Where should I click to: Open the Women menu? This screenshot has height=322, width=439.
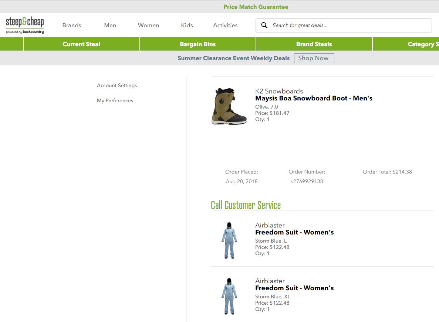pyautogui.click(x=148, y=25)
